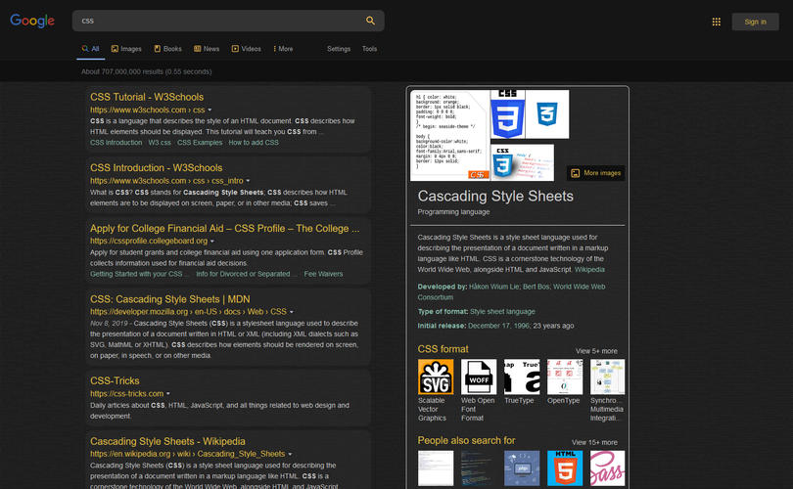Screen dimensions: 793x489
Task: Open the CSS Introduction sitelink
Action: 116,143
